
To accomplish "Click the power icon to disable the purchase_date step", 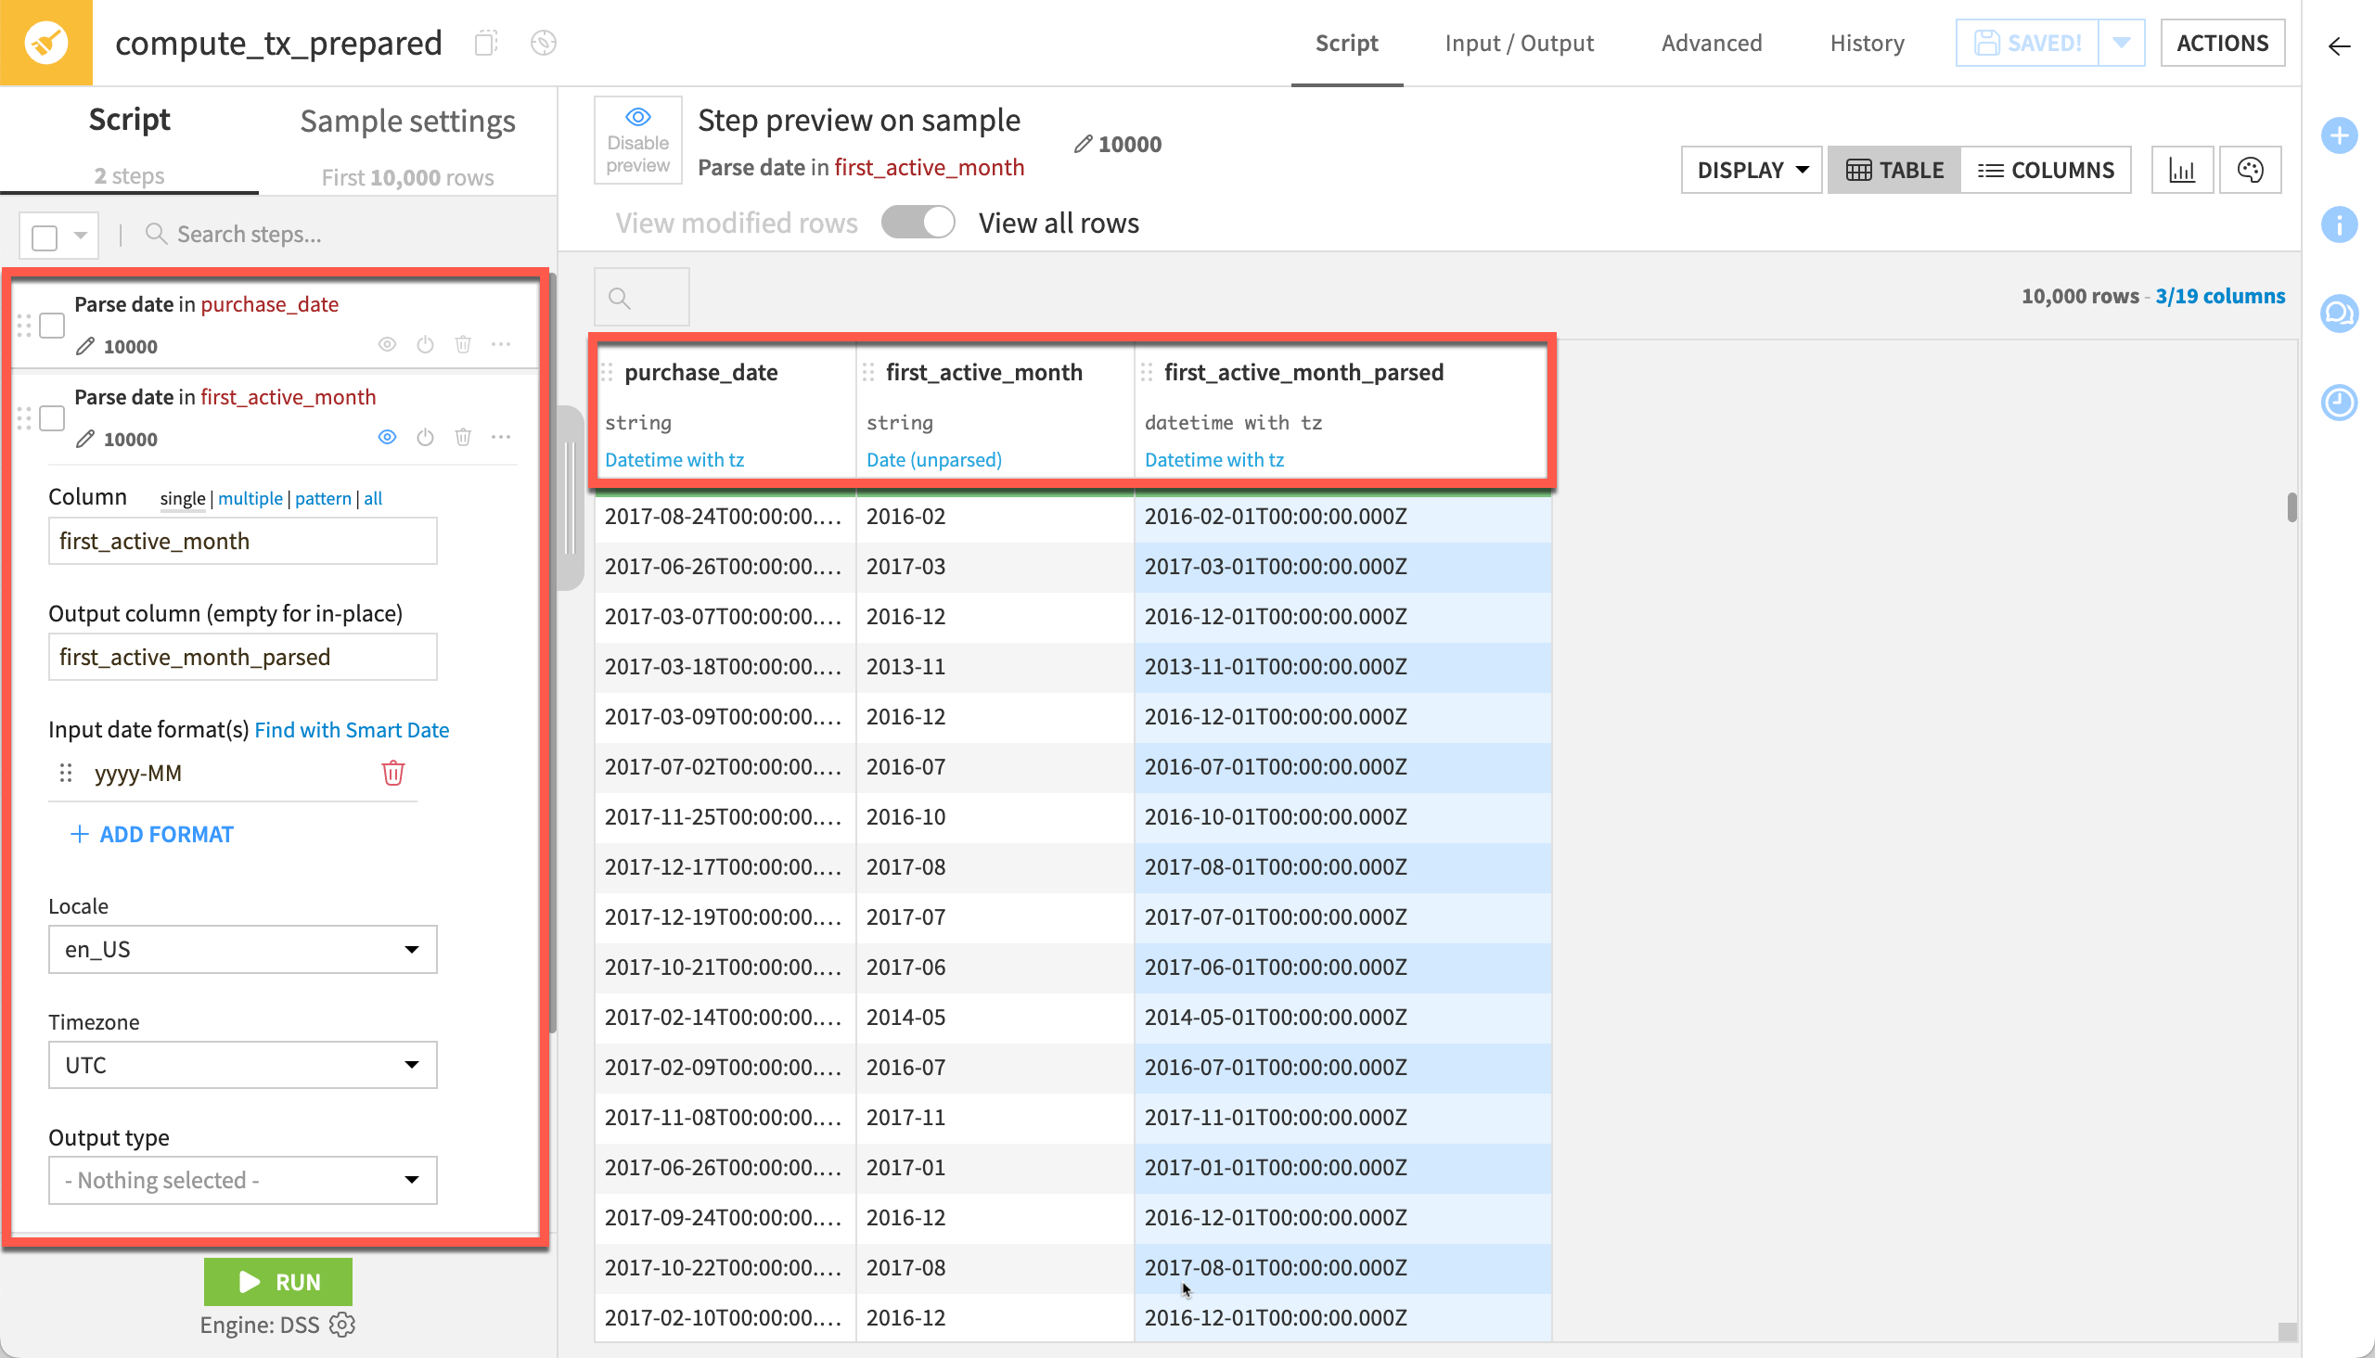I will 426,344.
